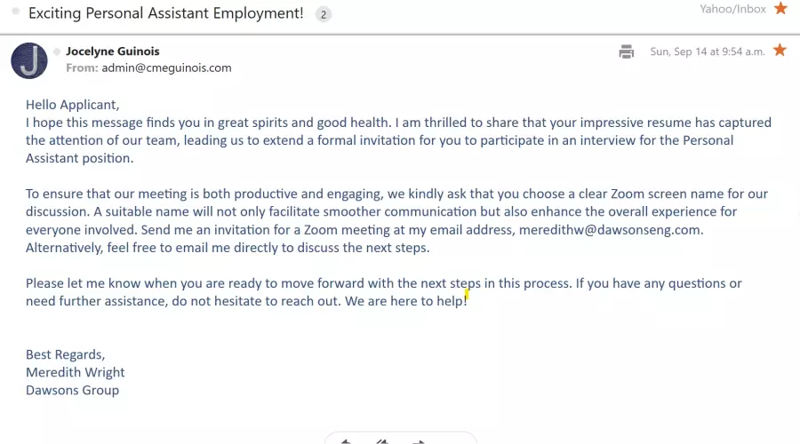Click the subject "Exciting Personal Assistant Employment!"
The height and width of the screenshot is (444, 800).
[x=166, y=14]
